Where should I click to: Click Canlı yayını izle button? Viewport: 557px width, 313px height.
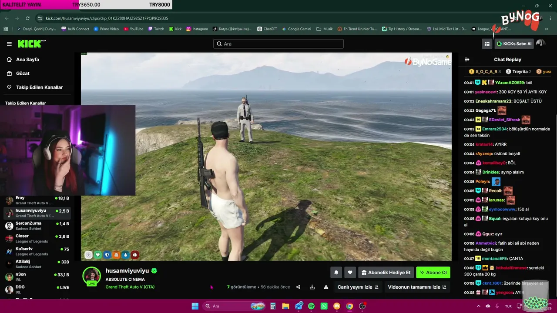tap(358, 287)
